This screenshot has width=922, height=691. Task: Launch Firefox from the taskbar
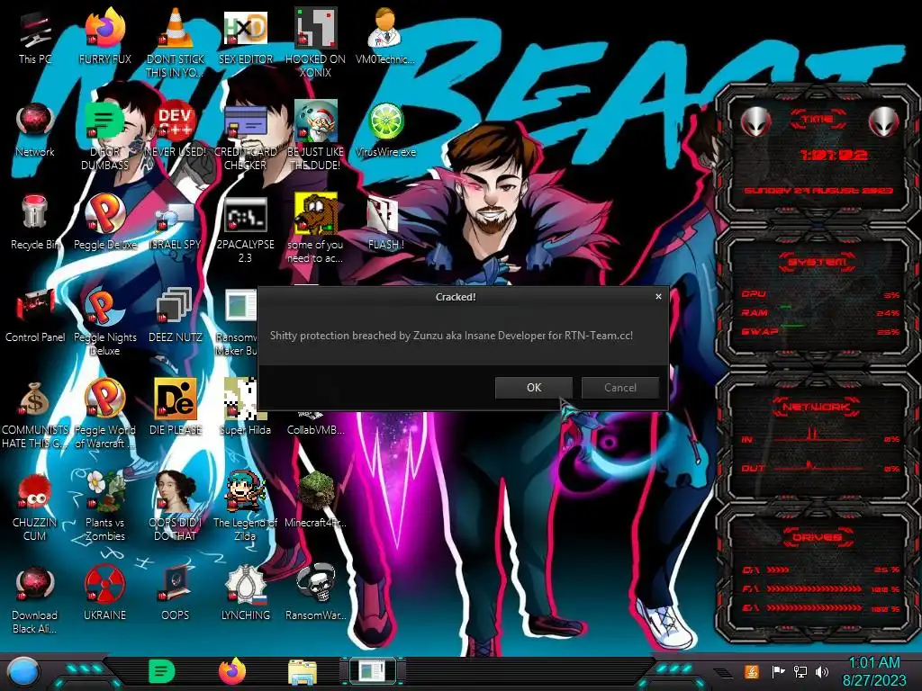tap(232, 671)
